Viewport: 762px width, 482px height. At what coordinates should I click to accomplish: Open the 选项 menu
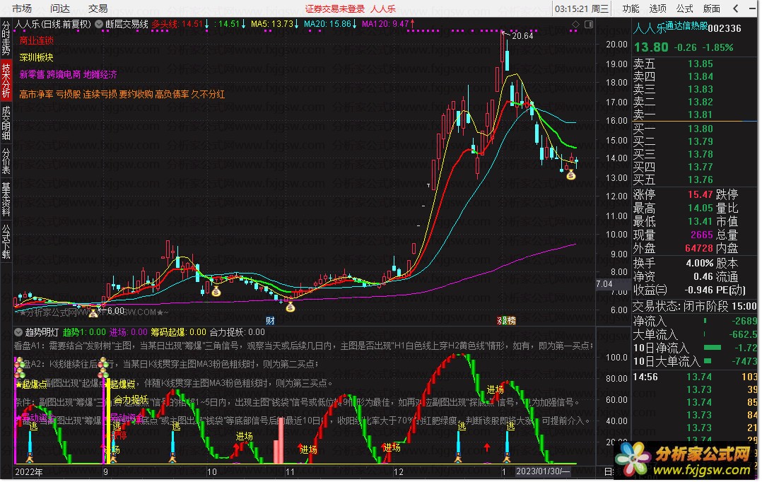pyautogui.click(x=657, y=8)
